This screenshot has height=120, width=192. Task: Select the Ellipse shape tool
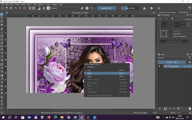click(x=2, y=39)
